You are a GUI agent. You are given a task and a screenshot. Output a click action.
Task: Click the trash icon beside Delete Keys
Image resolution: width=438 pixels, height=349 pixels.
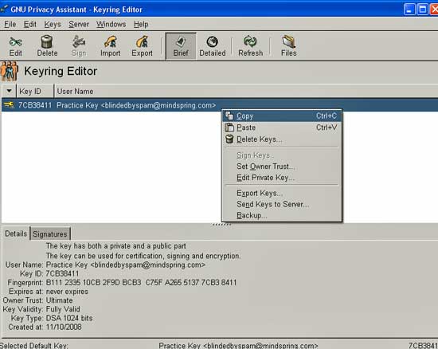[x=229, y=139]
